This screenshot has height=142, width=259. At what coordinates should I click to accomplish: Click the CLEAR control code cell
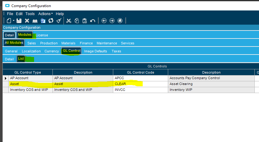141,84
